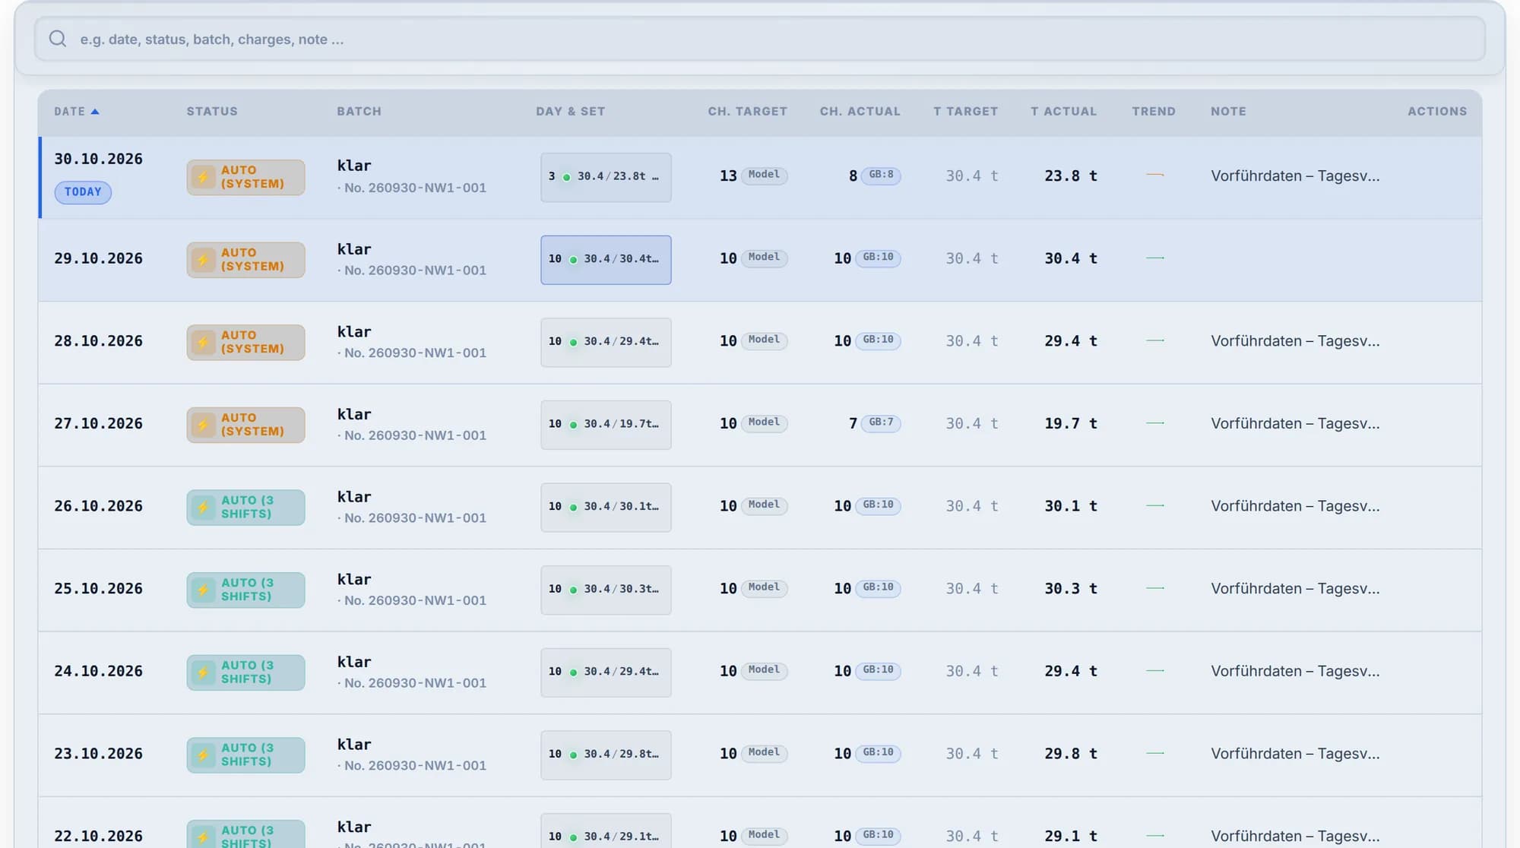Click lightning icon in 26.10.2026 status badge
This screenshot has height=848, width=1520.
pyautogui.click(x=203, y=508)
